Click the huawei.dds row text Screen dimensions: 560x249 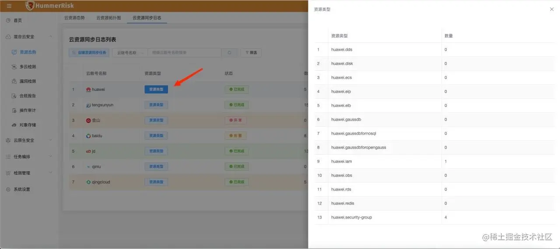pyautogui.click(x=342, y=49)
